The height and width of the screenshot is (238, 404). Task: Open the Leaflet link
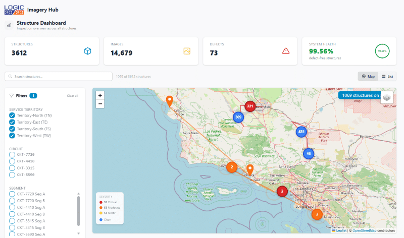pos(341,231)
